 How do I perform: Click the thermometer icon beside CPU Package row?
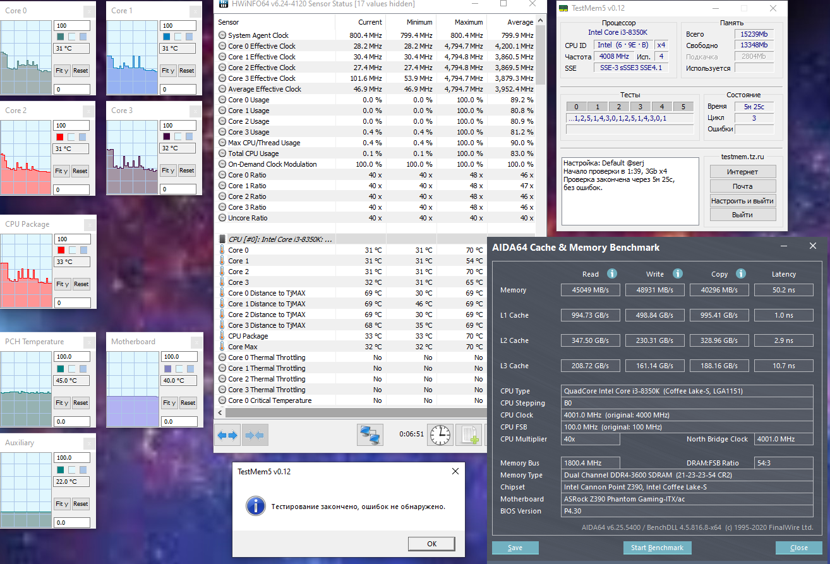[222, 336]
